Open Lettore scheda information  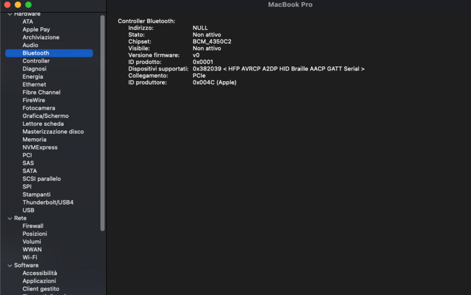pyautogui.click(x=43, y=123)
